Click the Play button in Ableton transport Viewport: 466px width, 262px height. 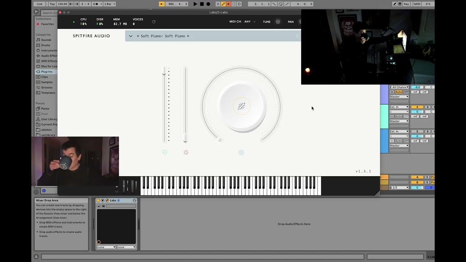pos(195,4)
